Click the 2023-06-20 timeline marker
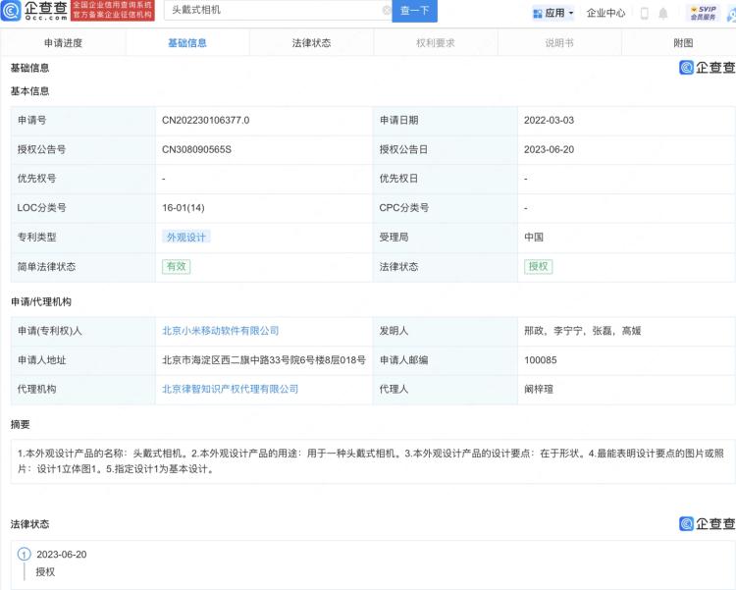 (25, 555)
